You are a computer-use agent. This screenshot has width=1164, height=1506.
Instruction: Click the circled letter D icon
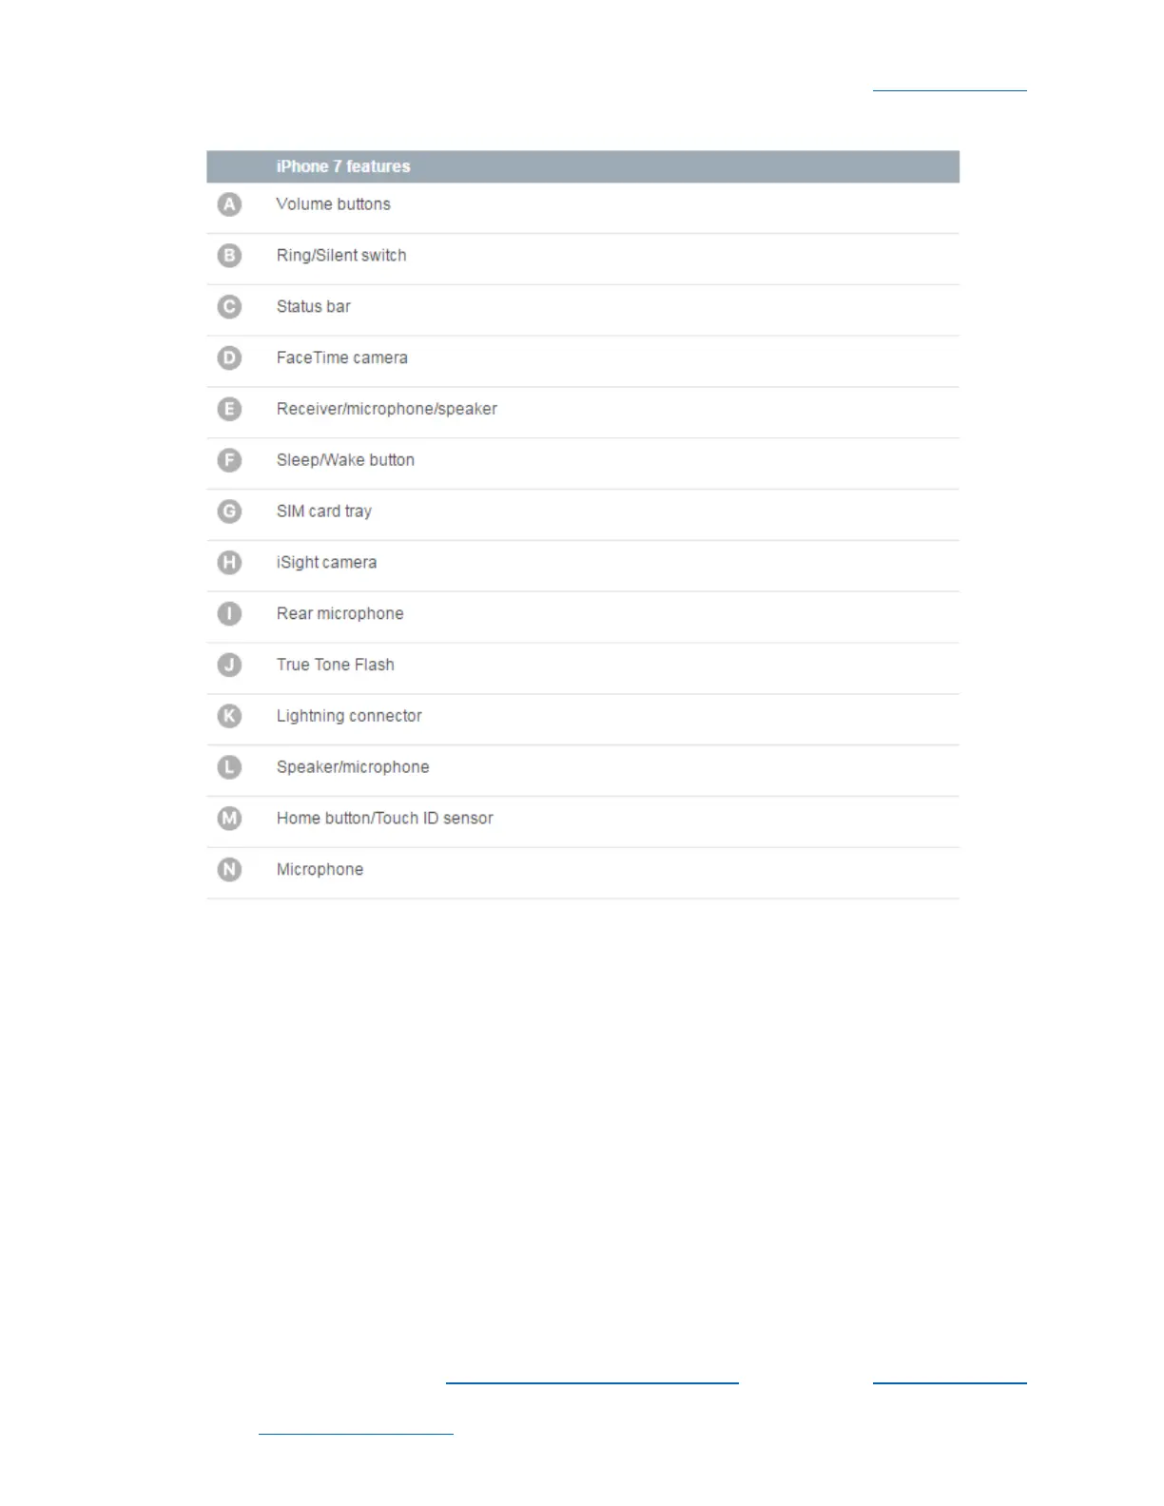[229, 358]
